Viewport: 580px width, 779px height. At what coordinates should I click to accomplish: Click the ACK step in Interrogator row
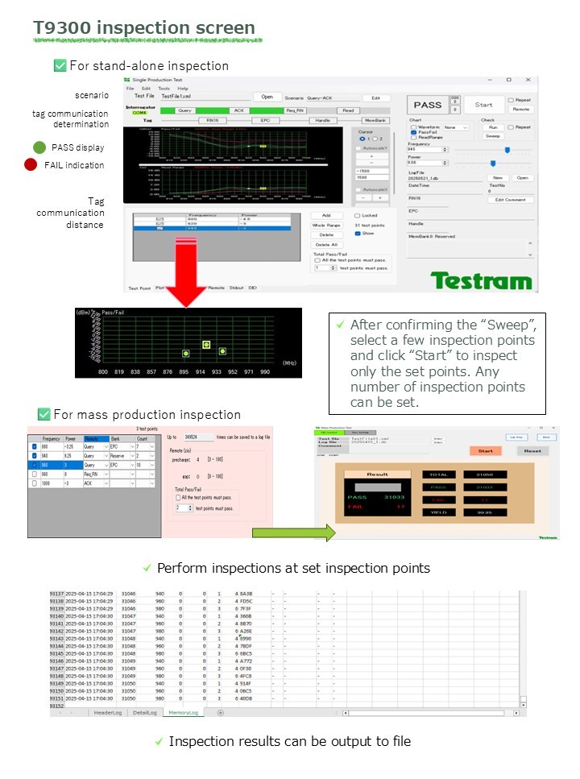click(239, 111)
